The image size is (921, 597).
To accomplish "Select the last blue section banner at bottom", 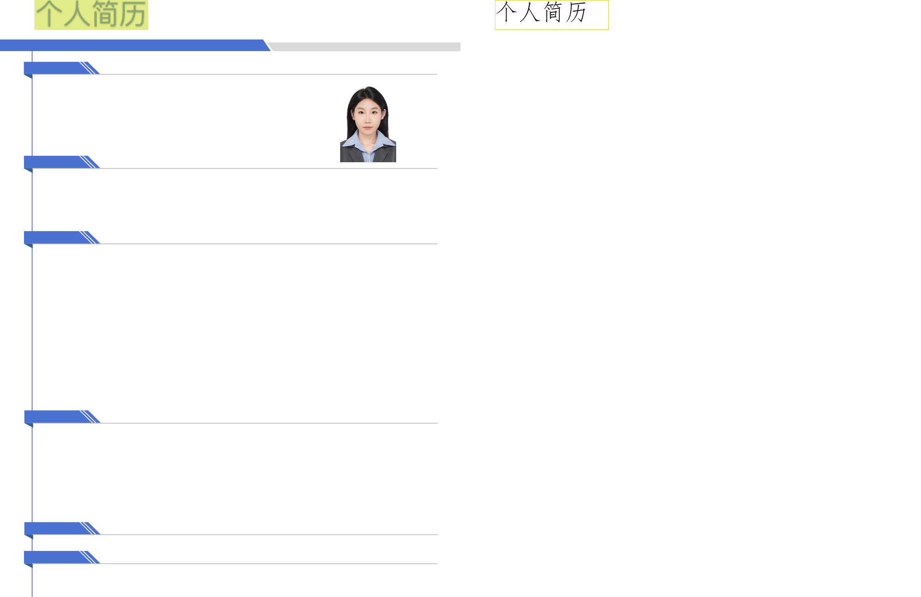I will click(x=54, y=557).
